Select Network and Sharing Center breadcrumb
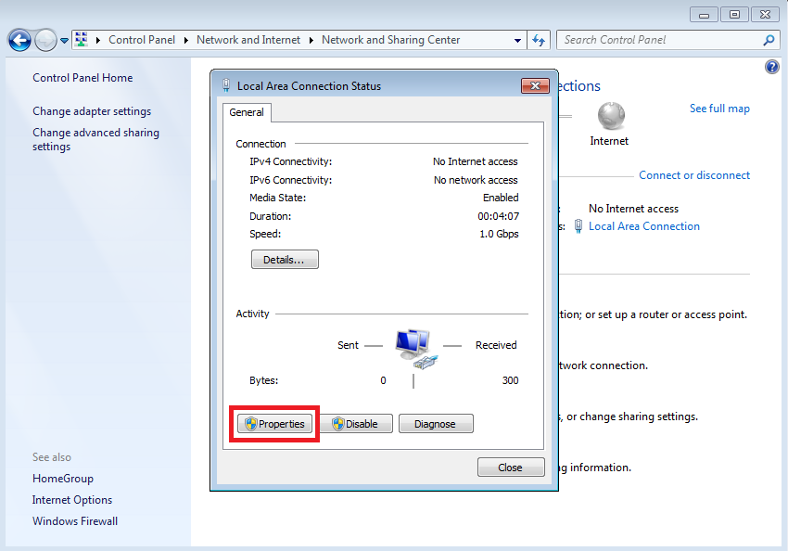The image size is (788, 551). click(390, 40)
